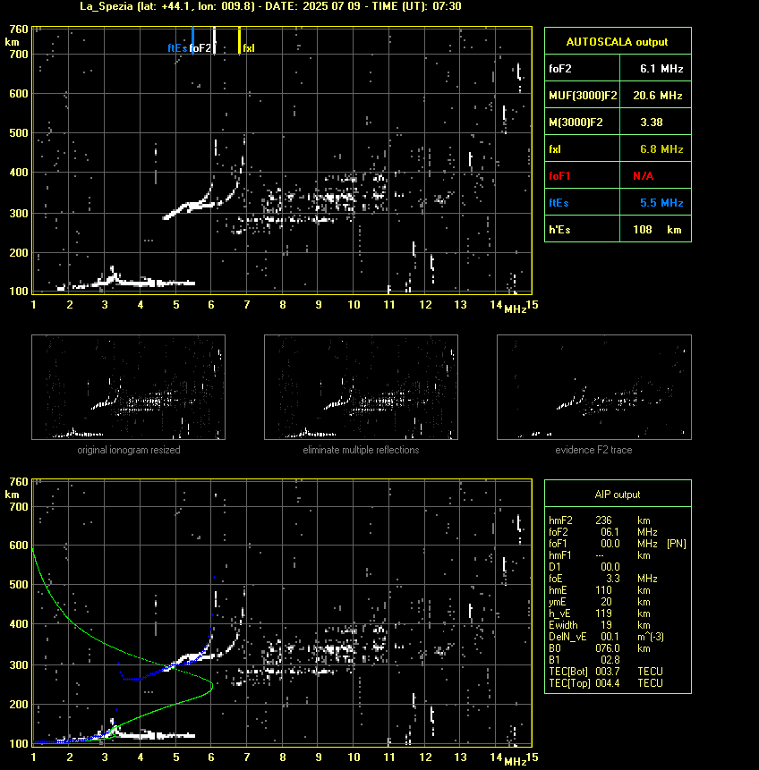759x770 pixels.
Task: Click the h'Es row label
Action: click(x=559, y=230)
